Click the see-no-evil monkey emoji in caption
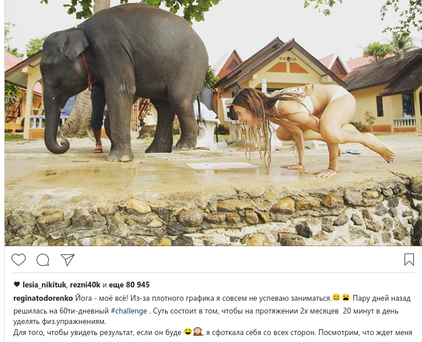Screen dimensions: 422x342 pyautogui.click(x=198, y=332)
